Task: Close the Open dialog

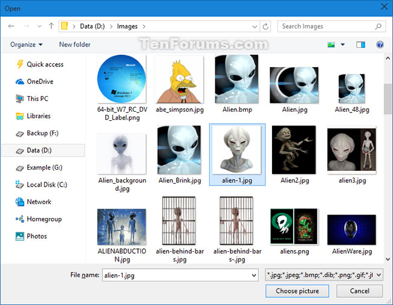Action: coord(384,7)
